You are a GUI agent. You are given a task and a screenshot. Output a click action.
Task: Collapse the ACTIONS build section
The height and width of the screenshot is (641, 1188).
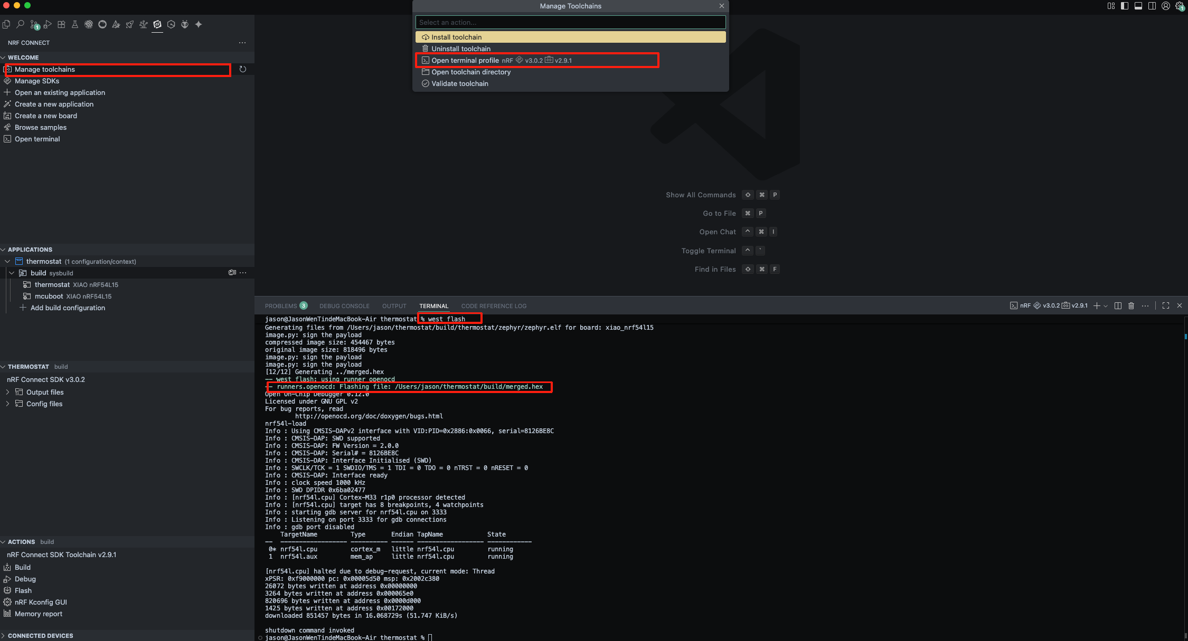pyautogui.click(x=3, y=542)
